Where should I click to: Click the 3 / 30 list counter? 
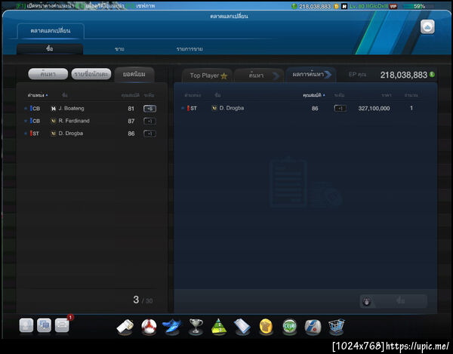[x=143, y=300]
